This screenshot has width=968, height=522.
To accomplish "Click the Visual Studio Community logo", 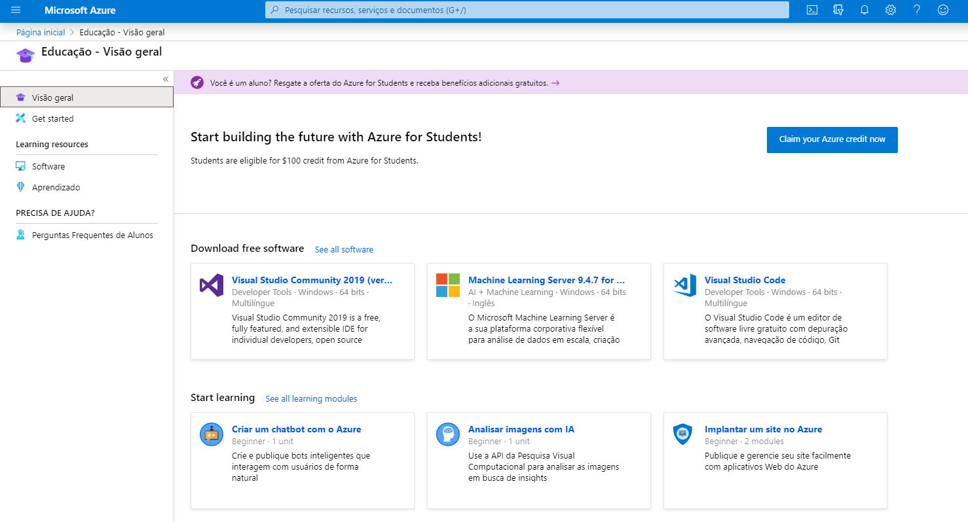I will [212, 286].
